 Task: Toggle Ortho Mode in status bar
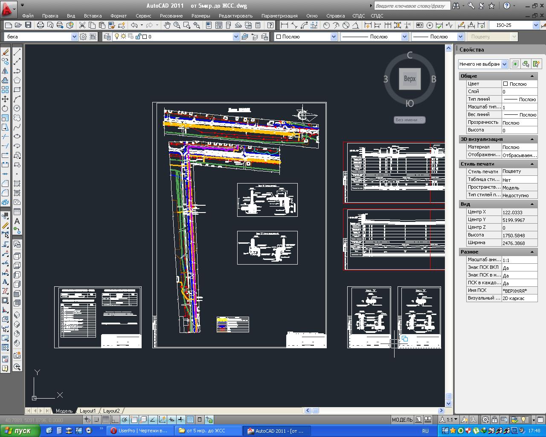click(x=115, y=420)
